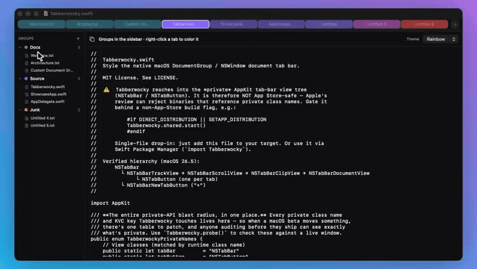Collapse the Source group chevron
477x269 pixels.
[20, 79]
